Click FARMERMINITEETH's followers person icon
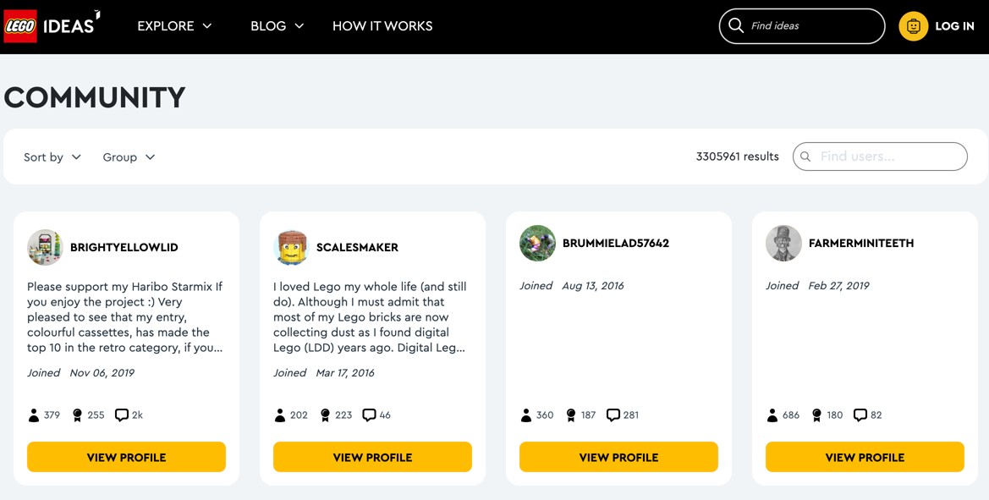Viewport: 989px width, 500px height. pos(772,415)
